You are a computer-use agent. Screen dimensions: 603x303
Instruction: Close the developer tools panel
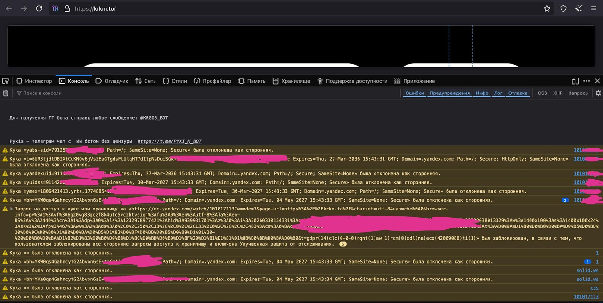point(597,81)
